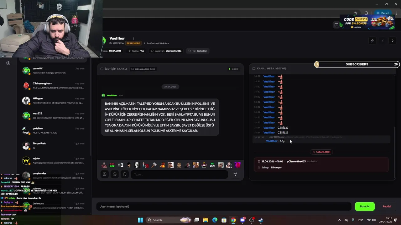The height and width of the screenshot is (225, 401).
Task: Insert the Turkish flag emote
Action: (146, 165)
